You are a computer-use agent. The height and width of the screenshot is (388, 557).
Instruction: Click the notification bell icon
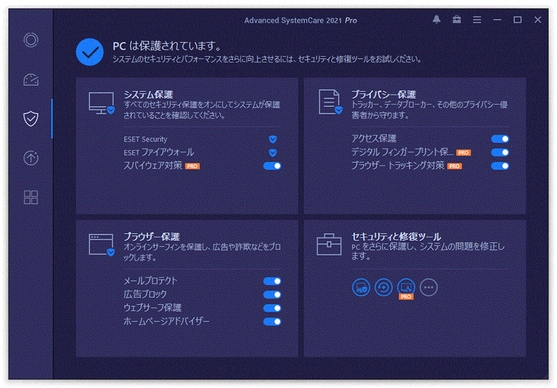437,20
